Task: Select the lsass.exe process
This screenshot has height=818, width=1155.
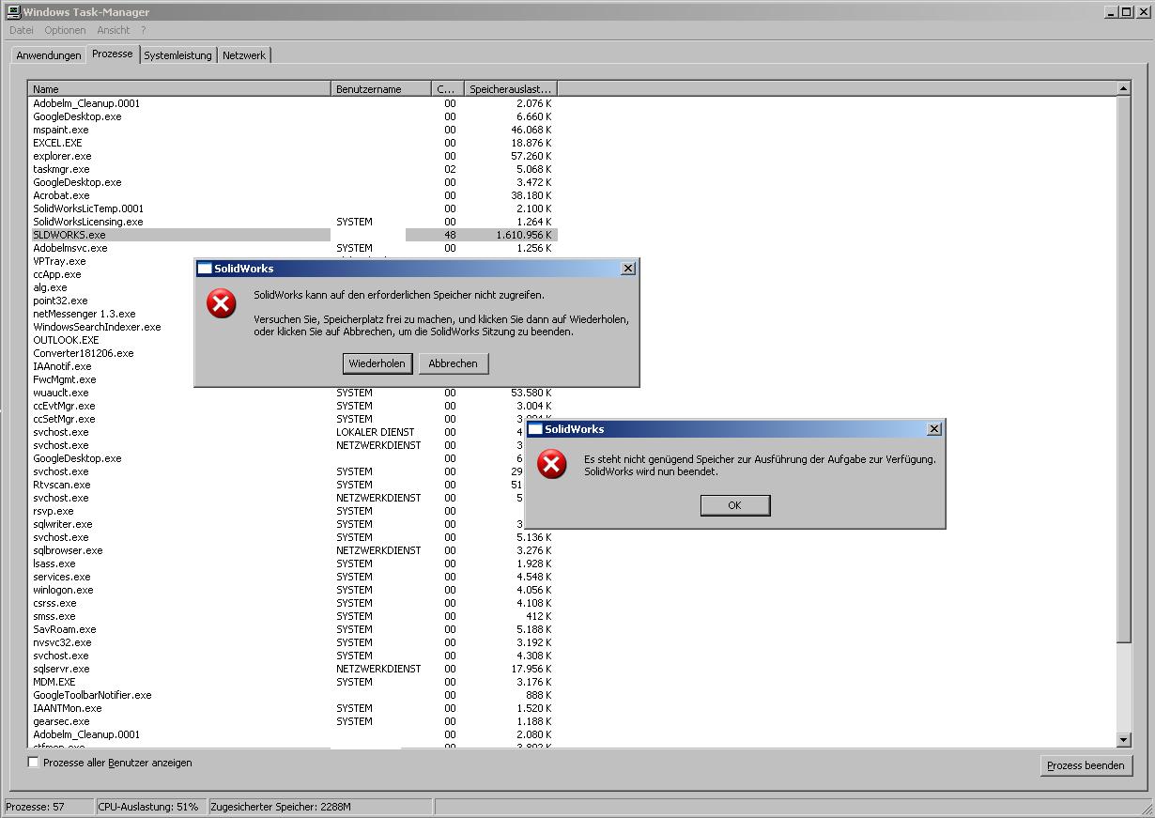Action: (54, 563)
